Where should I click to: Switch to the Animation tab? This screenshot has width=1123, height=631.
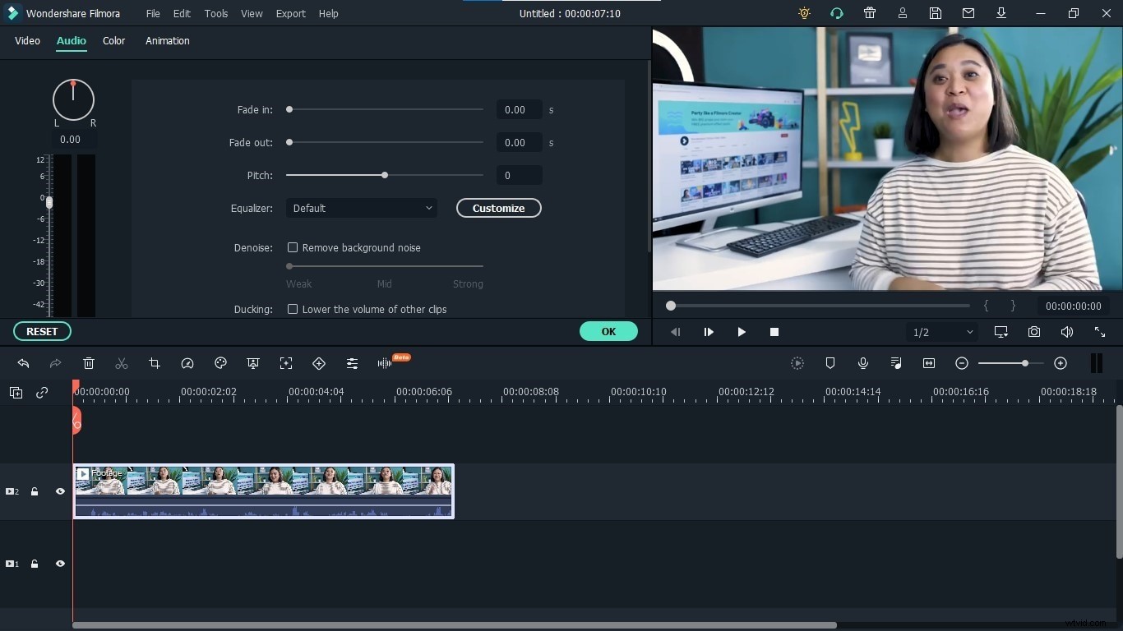[167, 41]
